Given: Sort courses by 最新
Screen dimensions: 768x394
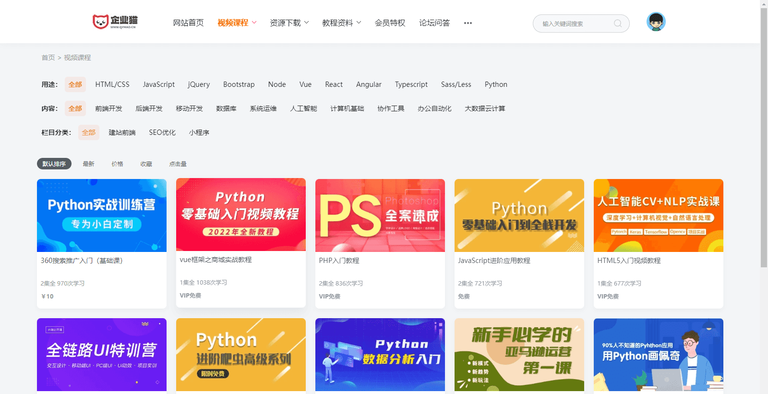Looking at the screenshot, I should (88, 164).
